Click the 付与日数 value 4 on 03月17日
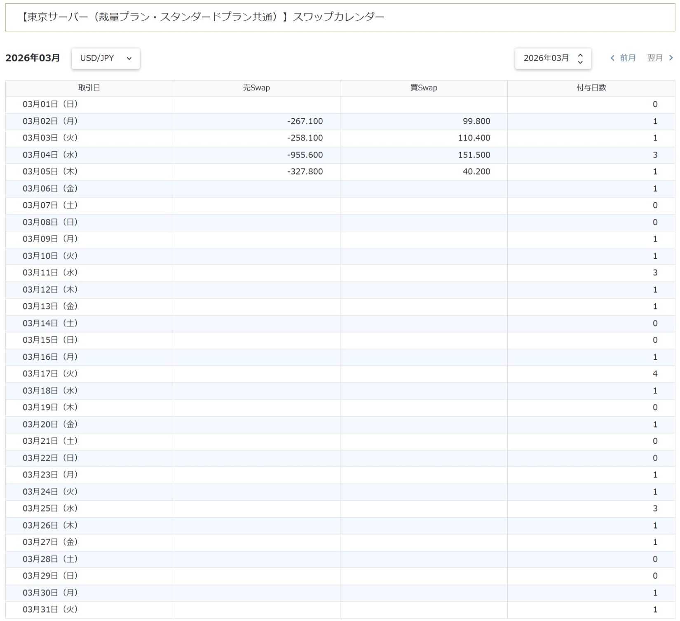The image size is (680, 621). (655, 374)
